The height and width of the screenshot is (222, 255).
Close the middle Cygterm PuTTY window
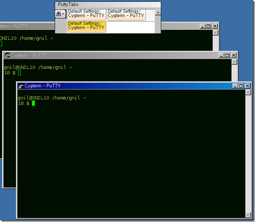click(x=233, y=55)
